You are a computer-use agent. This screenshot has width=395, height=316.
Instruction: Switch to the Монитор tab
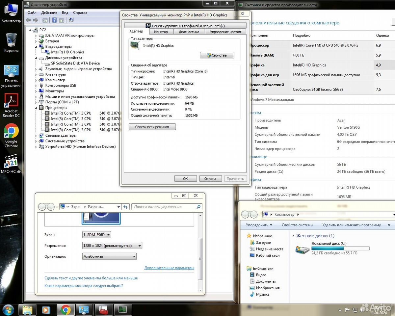(x=161, y=32)
